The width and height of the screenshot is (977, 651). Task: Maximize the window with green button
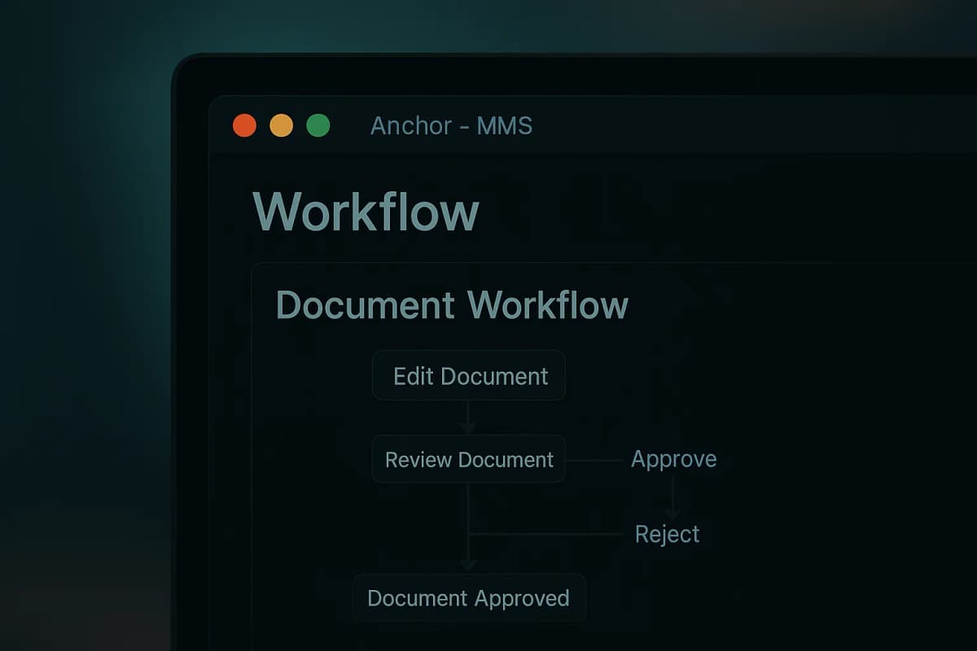point(318,125)
